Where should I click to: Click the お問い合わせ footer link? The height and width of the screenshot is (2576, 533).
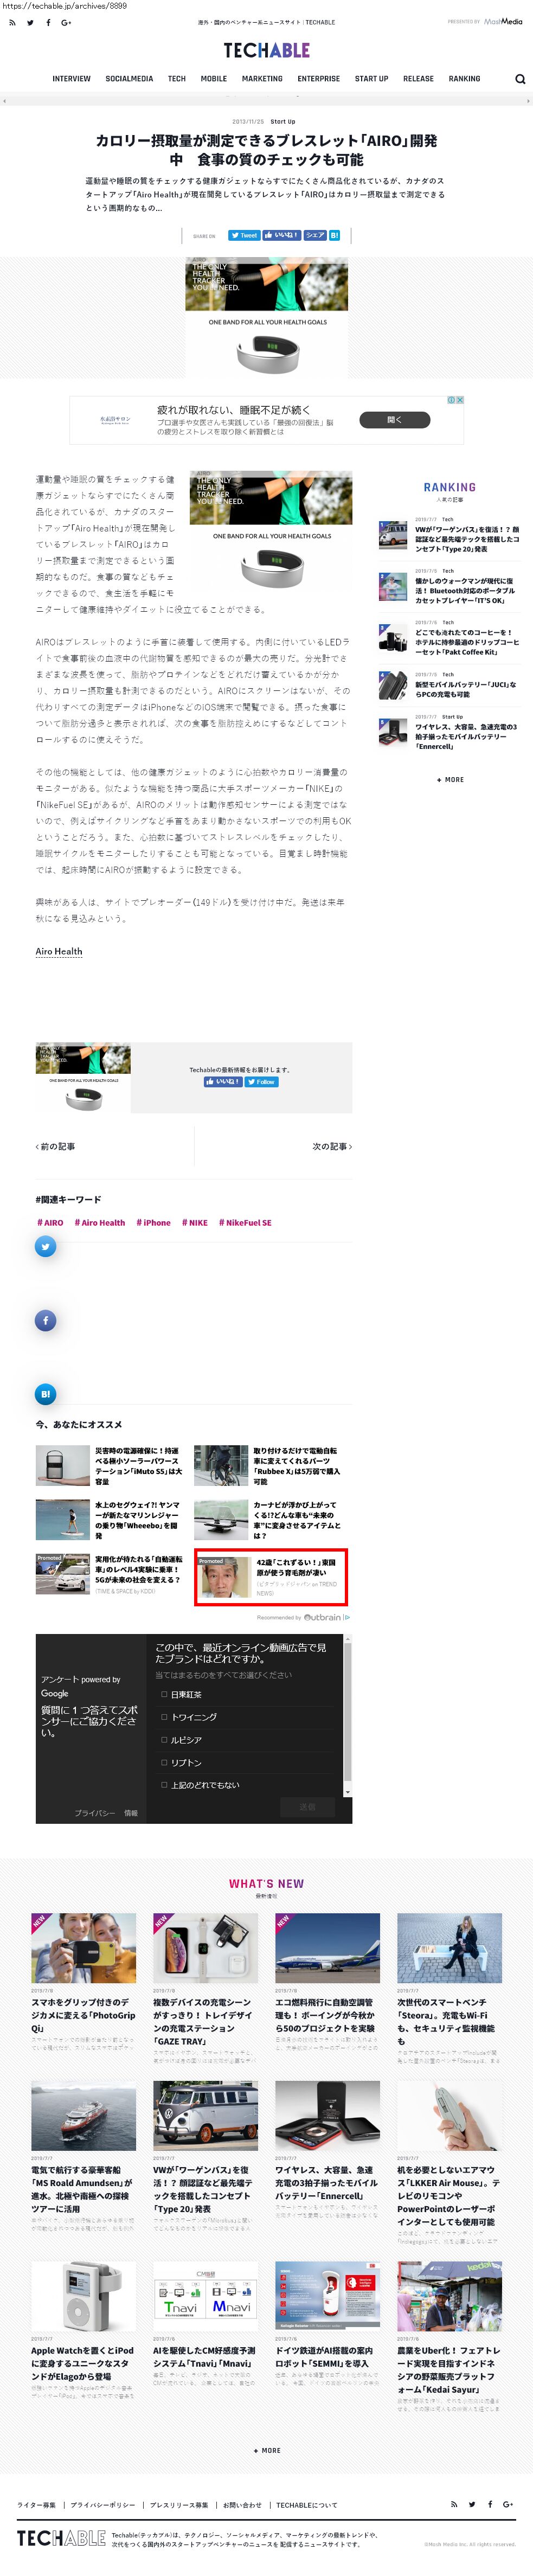(x=242, y=2505)
